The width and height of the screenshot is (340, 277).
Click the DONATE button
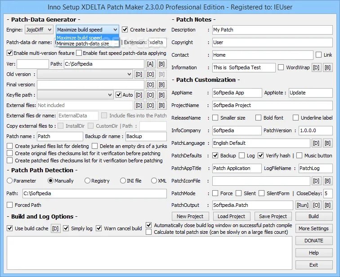(314, 241)
